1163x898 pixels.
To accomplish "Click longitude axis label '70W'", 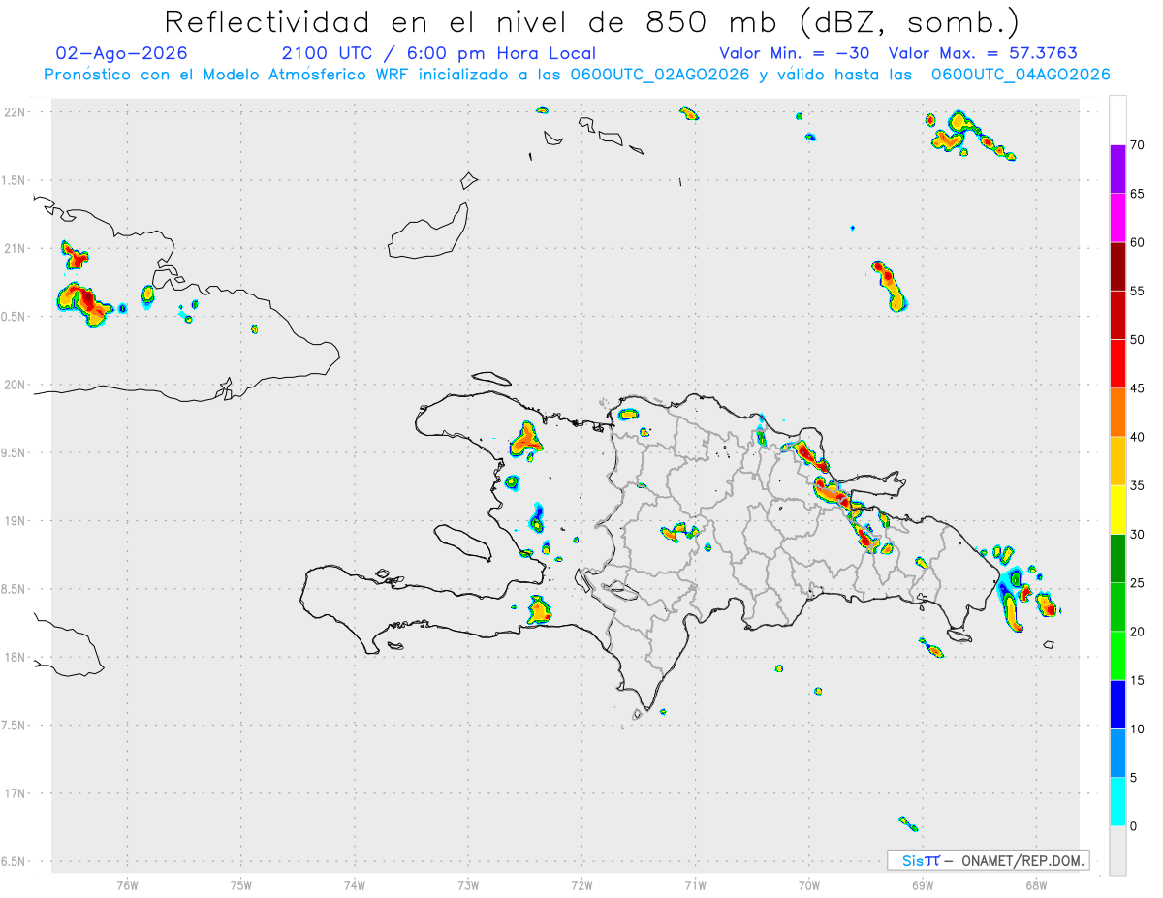I will (x=809, y=884).
